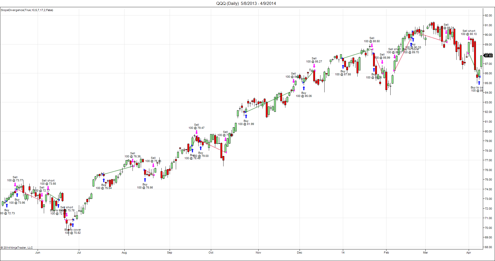495x261 pixels.
Task: Click the Jun label on the time axis
Action: click(x=38, y=253)
